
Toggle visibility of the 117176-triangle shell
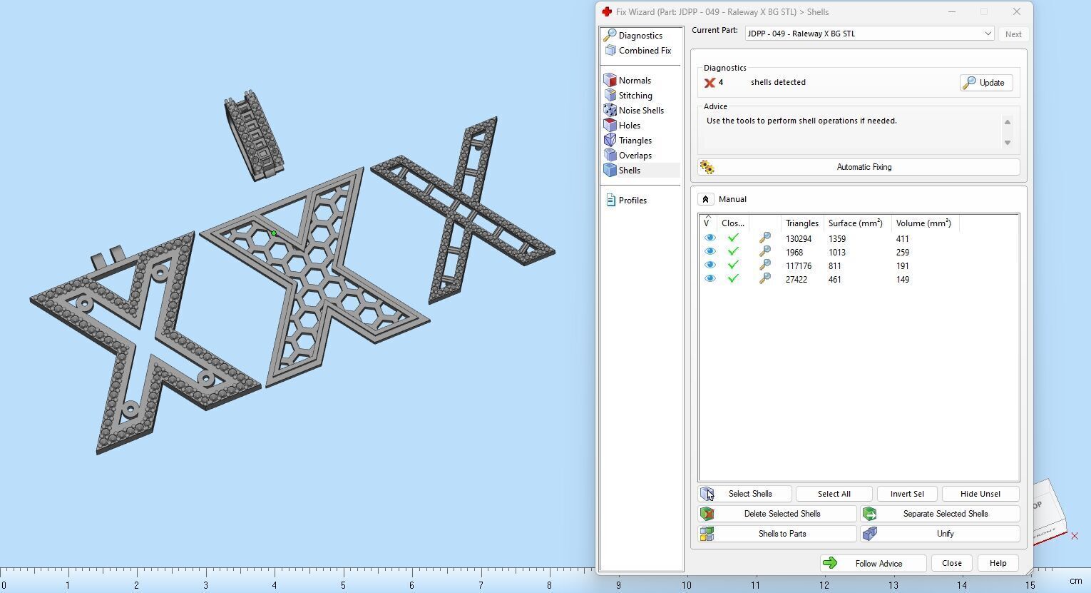tap(710, 265)
